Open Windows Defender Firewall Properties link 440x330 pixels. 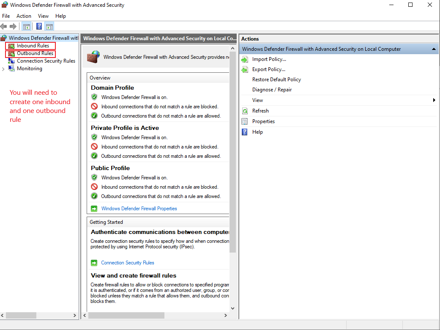pos(139,209)
